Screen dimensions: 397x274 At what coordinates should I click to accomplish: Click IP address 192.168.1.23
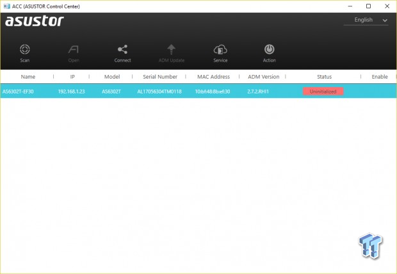point(72,92)
